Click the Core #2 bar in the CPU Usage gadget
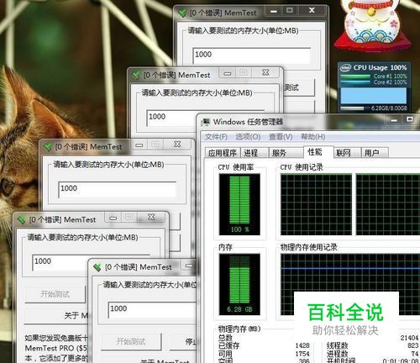420x363 pixels. coord(355,82)
